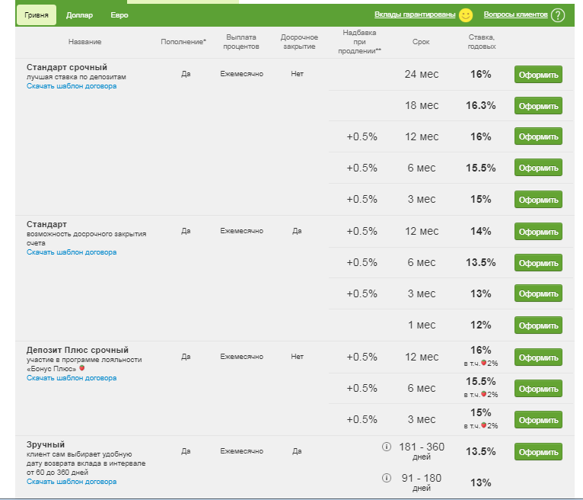Click Оформить for Стандарт 12 мес 14%

[x=538, y=232]
